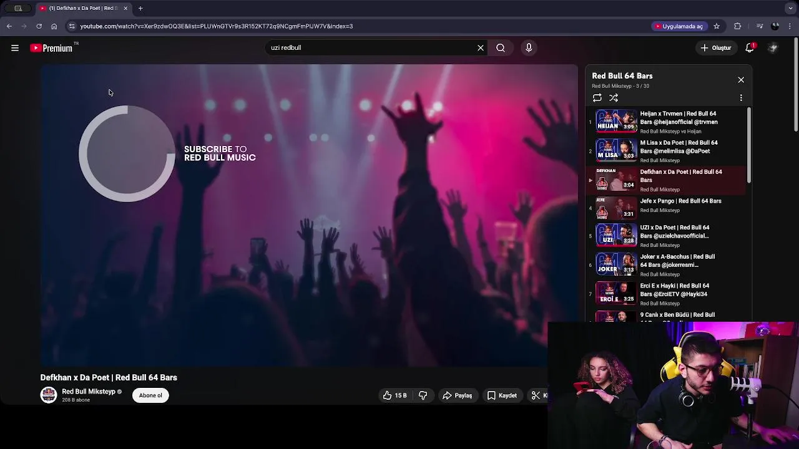Play Joker x A-Bacchus 64 Bars
The image size is (799, 449).
click(x=665, y=265)
